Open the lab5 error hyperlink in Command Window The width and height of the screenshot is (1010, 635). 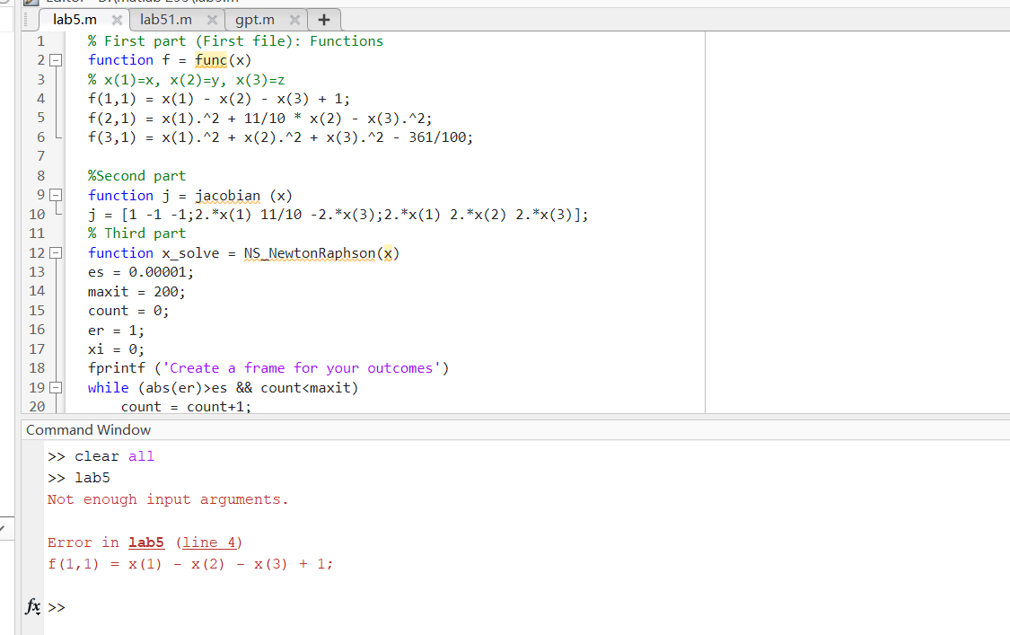click(x=145, y=542)
